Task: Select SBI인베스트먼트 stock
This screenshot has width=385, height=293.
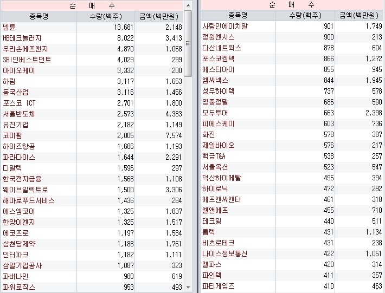Action: (27, 60)
